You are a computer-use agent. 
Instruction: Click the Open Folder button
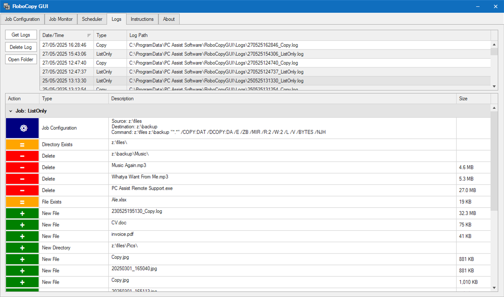21,59
